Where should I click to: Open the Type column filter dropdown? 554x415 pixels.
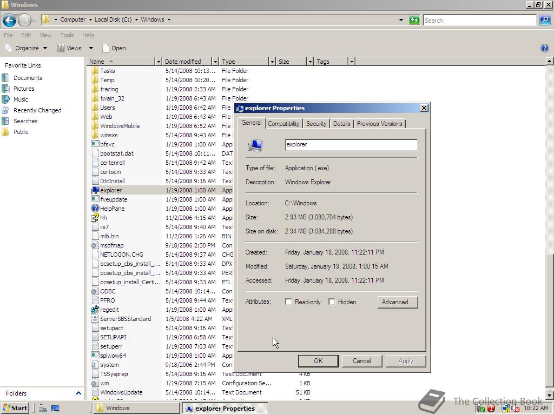[x=272, y=62]
